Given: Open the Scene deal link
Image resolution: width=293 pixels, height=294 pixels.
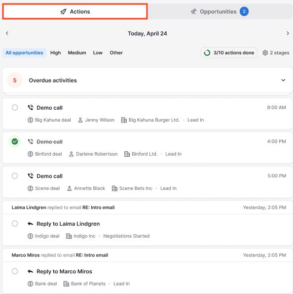Looking at the screenshot, I should (43, 188).
